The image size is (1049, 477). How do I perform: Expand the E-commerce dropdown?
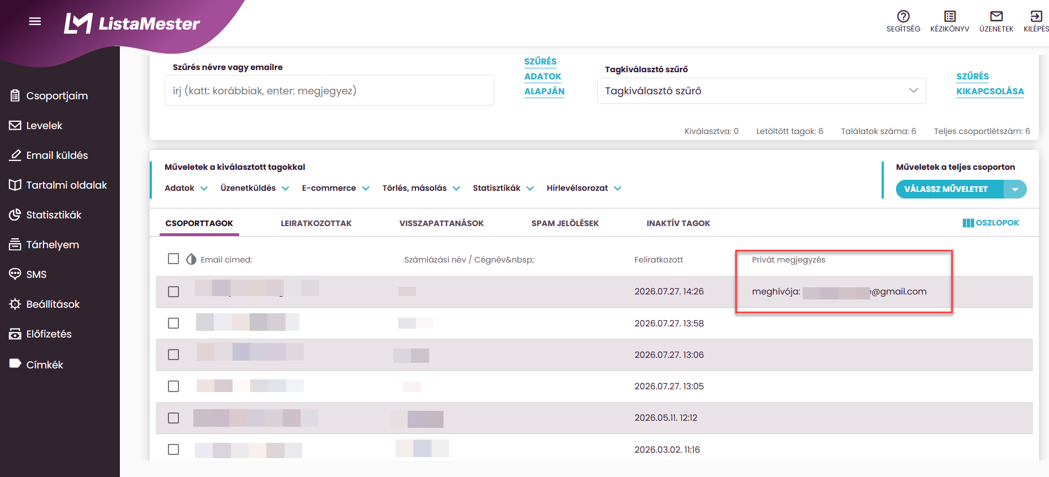tap(335, 188)
